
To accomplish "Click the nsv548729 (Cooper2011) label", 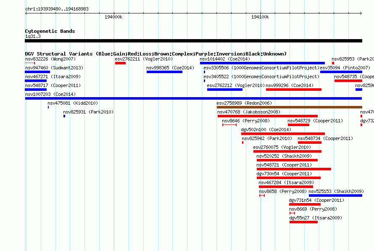I will 315,121.
